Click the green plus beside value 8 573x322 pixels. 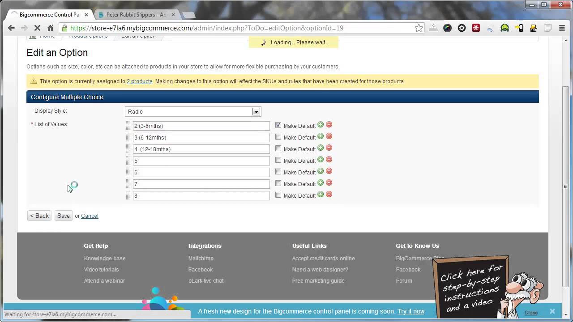pos(321,195)
